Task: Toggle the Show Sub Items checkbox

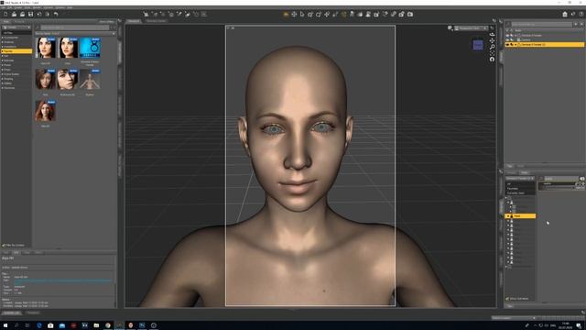Action: click(507, 299)
